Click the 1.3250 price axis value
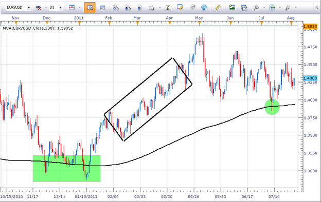 click(310, 153)
